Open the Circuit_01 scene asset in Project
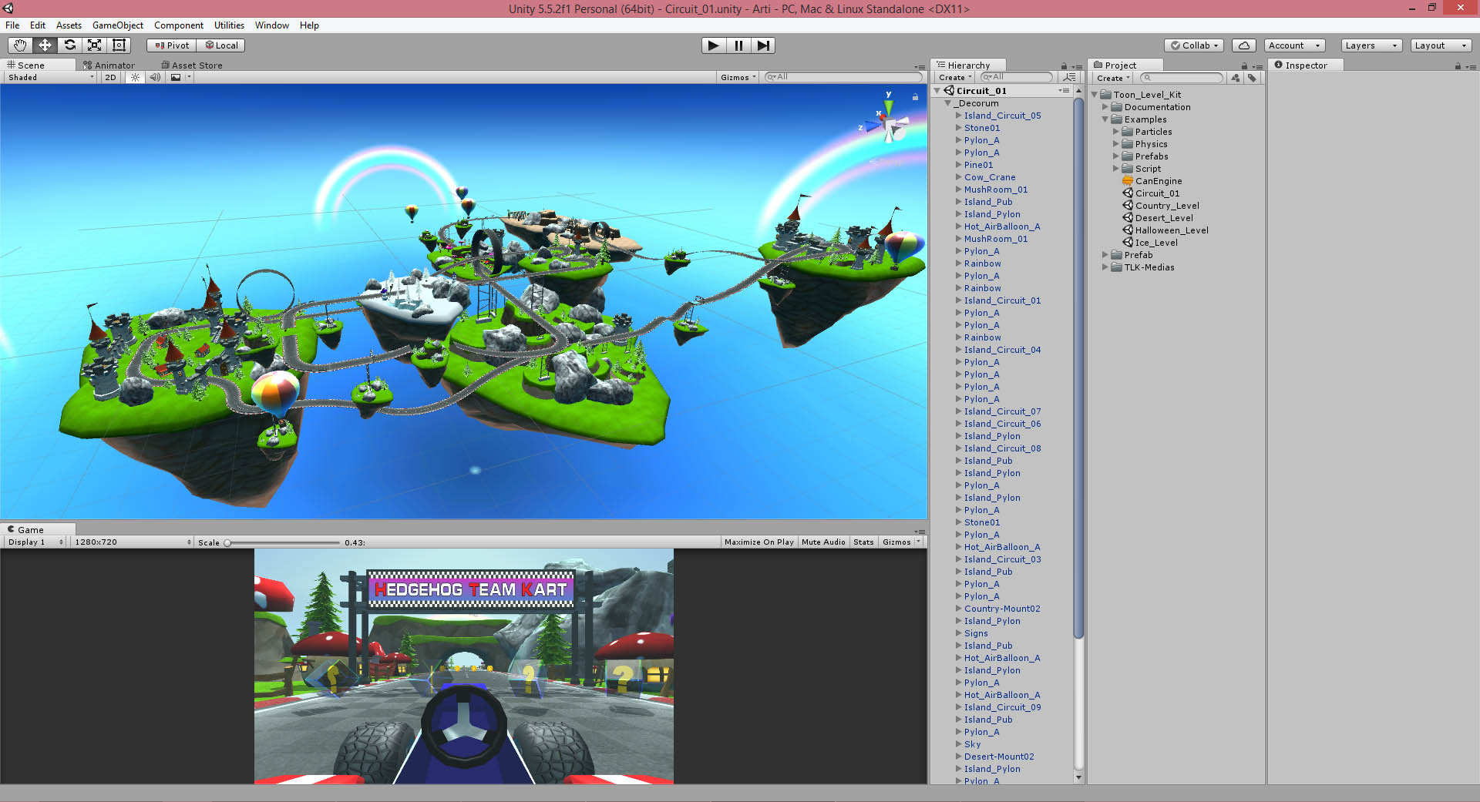 pos(1150,193)
